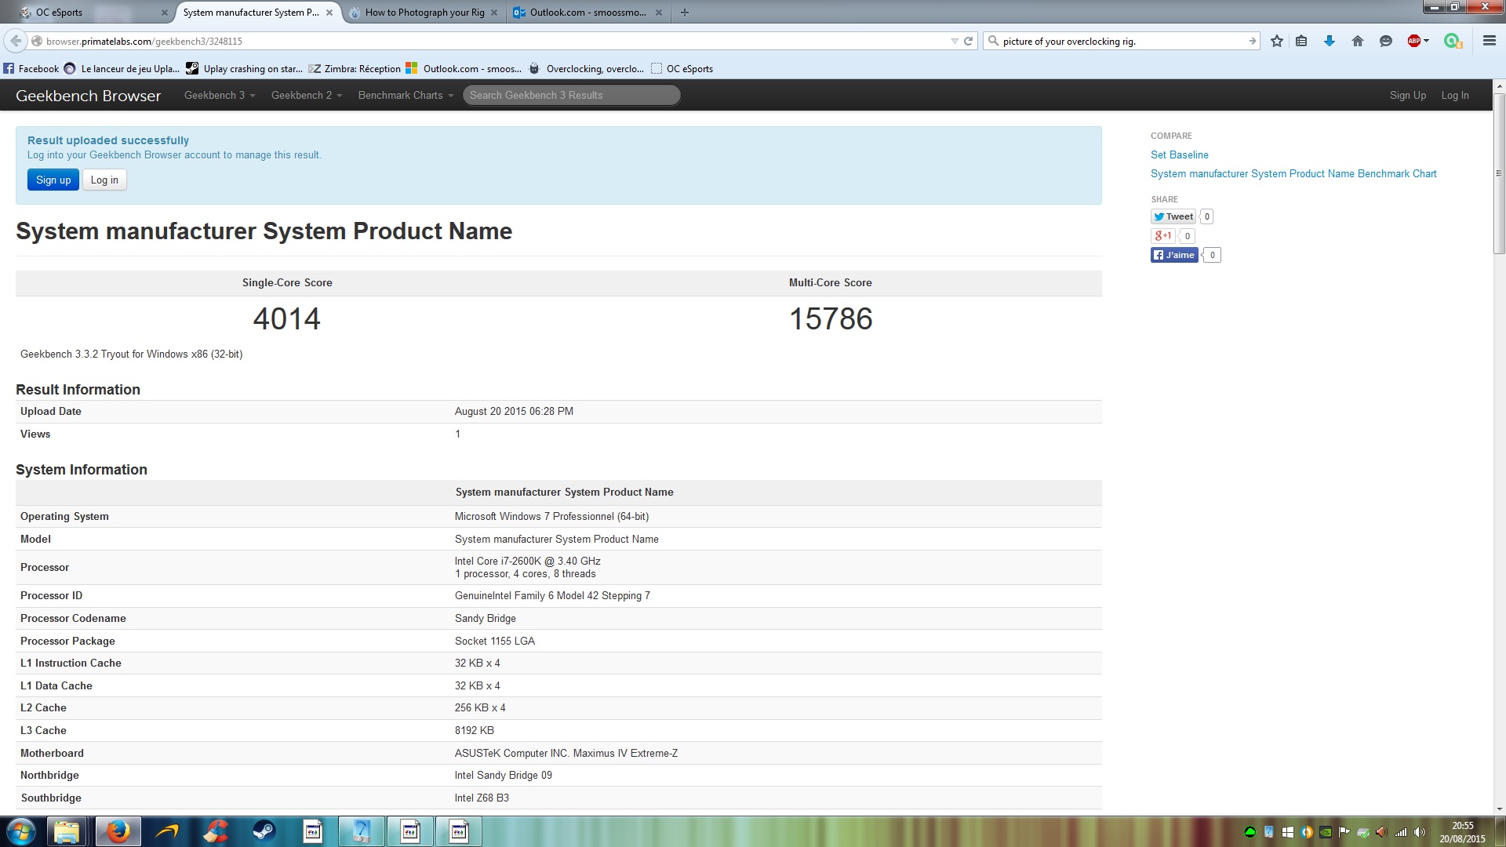Expand the Geekbench 3 menu

click(x=220, y=95)
